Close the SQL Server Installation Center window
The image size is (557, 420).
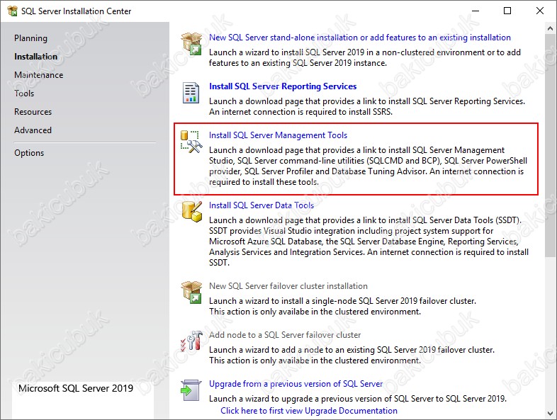click(x=539, y=11)
